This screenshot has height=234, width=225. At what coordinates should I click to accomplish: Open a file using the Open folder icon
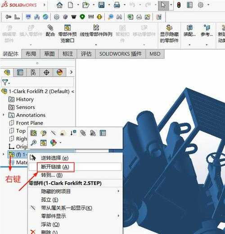[86, 5]
